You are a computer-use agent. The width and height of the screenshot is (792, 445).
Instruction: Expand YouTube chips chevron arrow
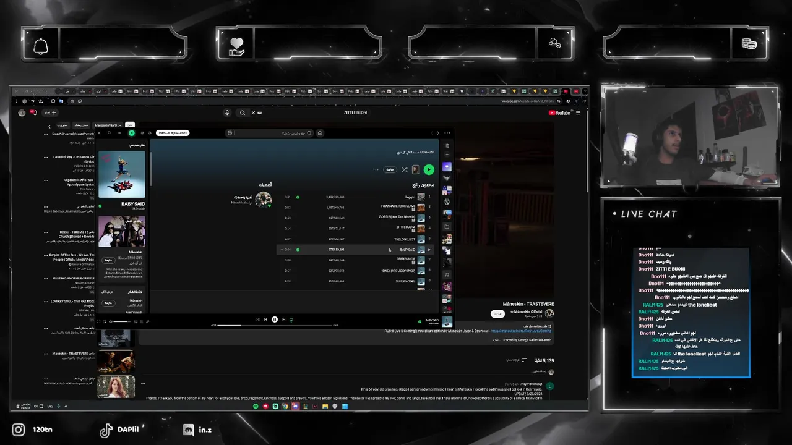(49, 126)
